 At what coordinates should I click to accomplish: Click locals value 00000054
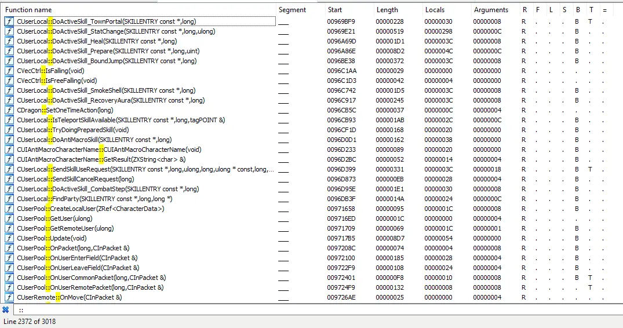point(438,238)
